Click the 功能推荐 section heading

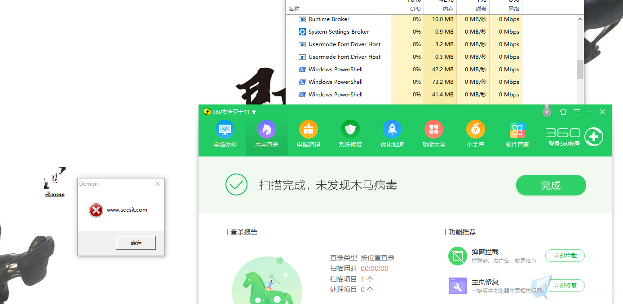(x=462, y=232)
